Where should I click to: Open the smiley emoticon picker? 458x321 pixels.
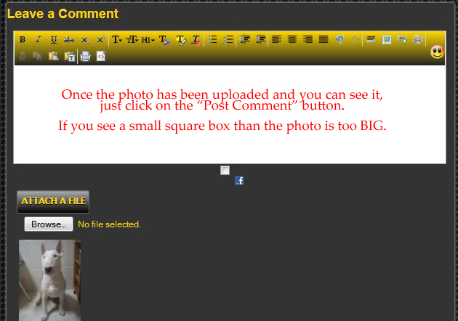[x=437, y=52]
